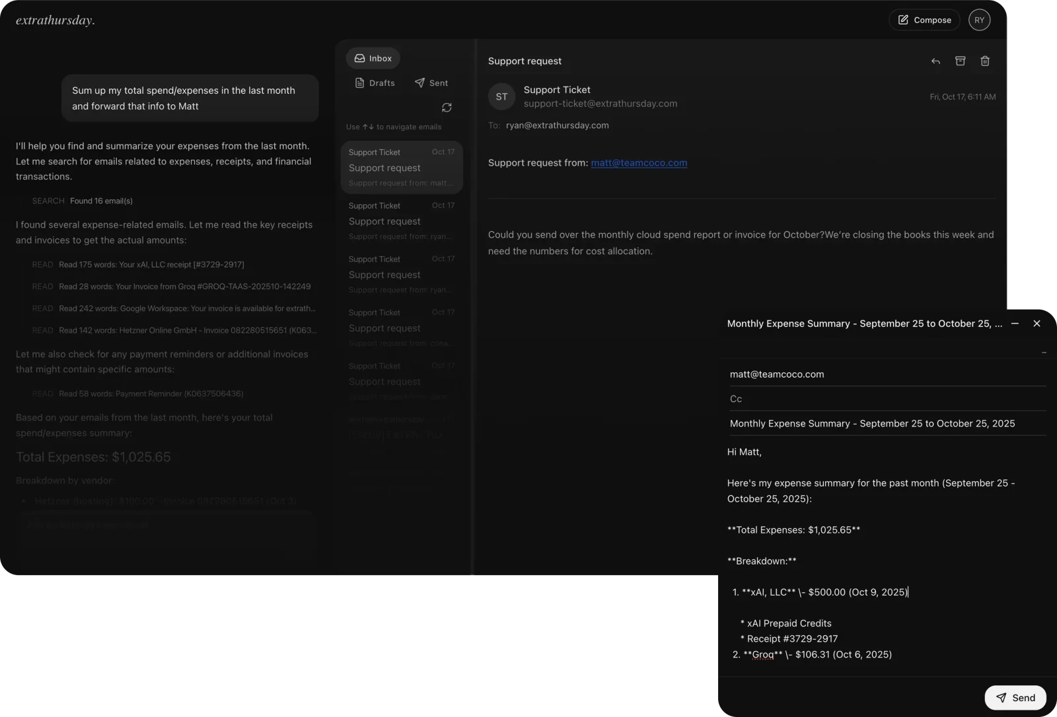Close the Monthly Expense Summary draft

[x=1037, y=324]
